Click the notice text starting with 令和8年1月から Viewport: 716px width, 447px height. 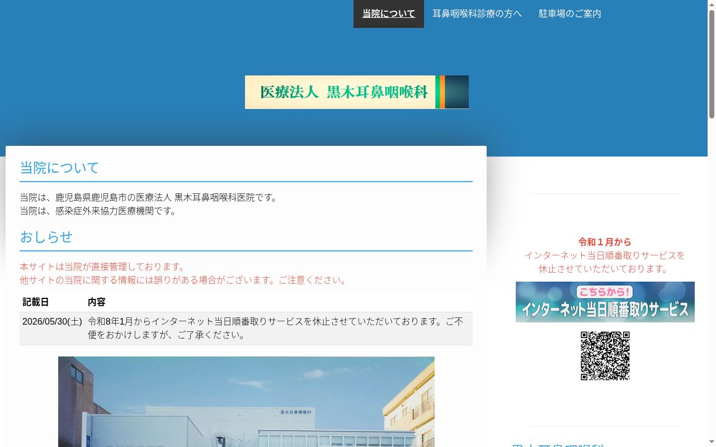point(276,329)
